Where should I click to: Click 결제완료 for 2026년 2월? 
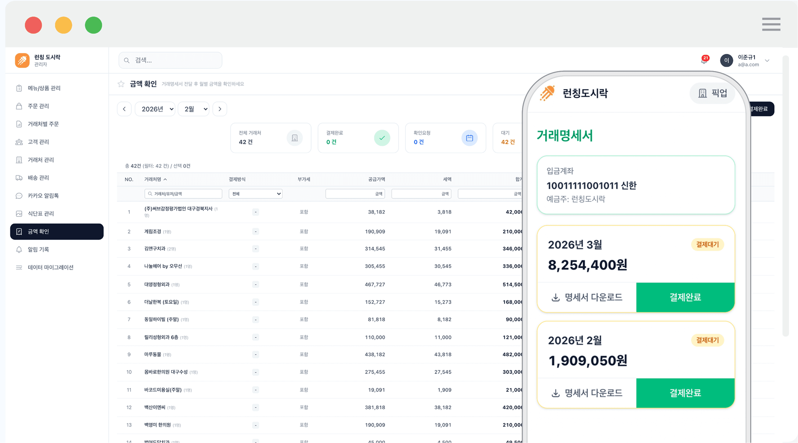click(x=685, y=393)
